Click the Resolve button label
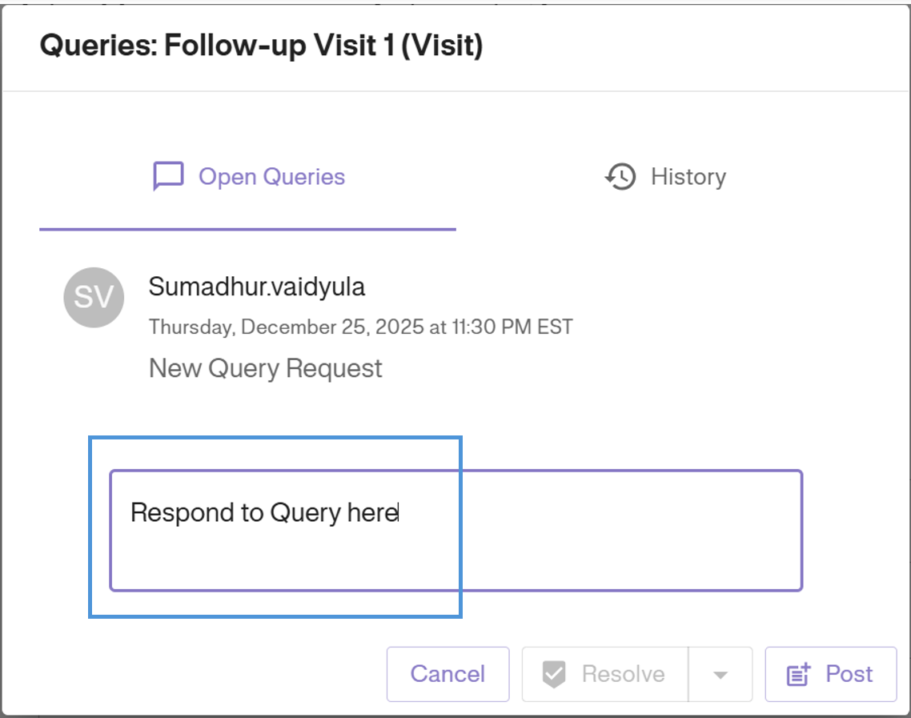Screen dimensions: 911x718 tap(623, 675)
